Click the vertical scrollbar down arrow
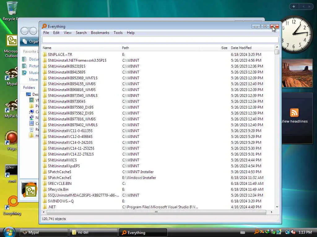The width and height of the screenshot is (317, 237). [x=277, y=207]
